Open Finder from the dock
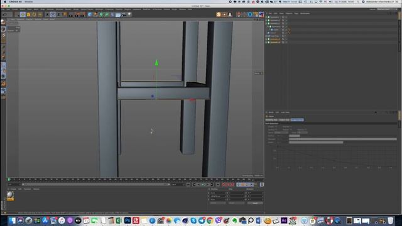The width and height of the screenshot is (402, 226). point(12,220)
